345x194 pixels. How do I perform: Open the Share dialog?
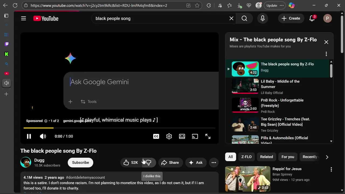click(170, 162)
